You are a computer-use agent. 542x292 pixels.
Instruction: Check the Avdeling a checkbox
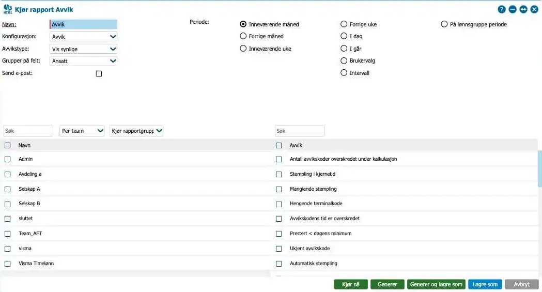pyautogui.click(x=8, y=174)
